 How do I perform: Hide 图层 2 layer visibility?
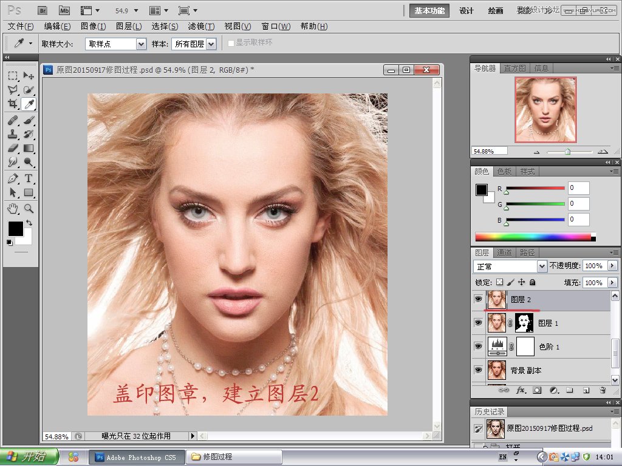pos(479,299)
